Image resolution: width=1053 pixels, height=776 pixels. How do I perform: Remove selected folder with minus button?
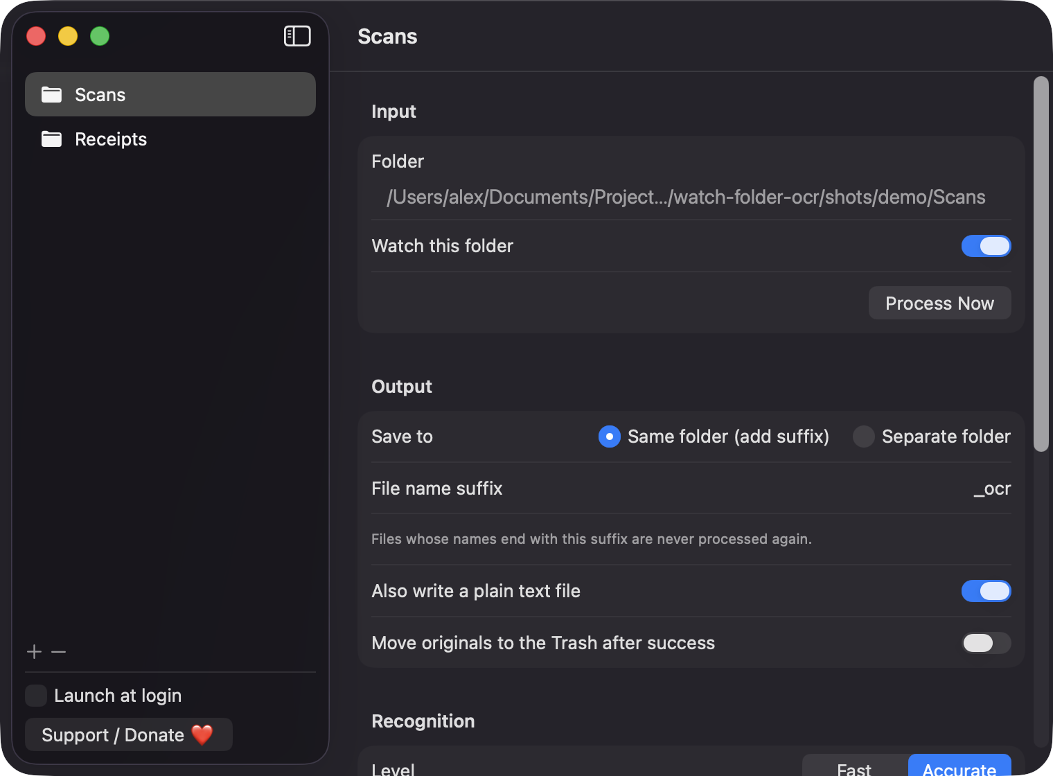tap(59, 651)
